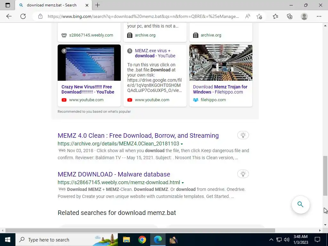This screenshot has width=328, height=246.
Task: Launch Google Chrome from taskbar
Action: pyautogui.click(x=142, y=240)
